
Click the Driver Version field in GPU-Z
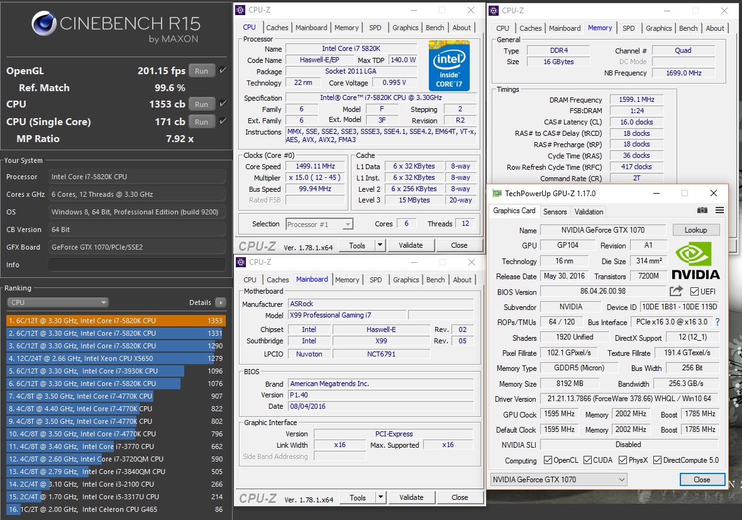tap(629, 399)
